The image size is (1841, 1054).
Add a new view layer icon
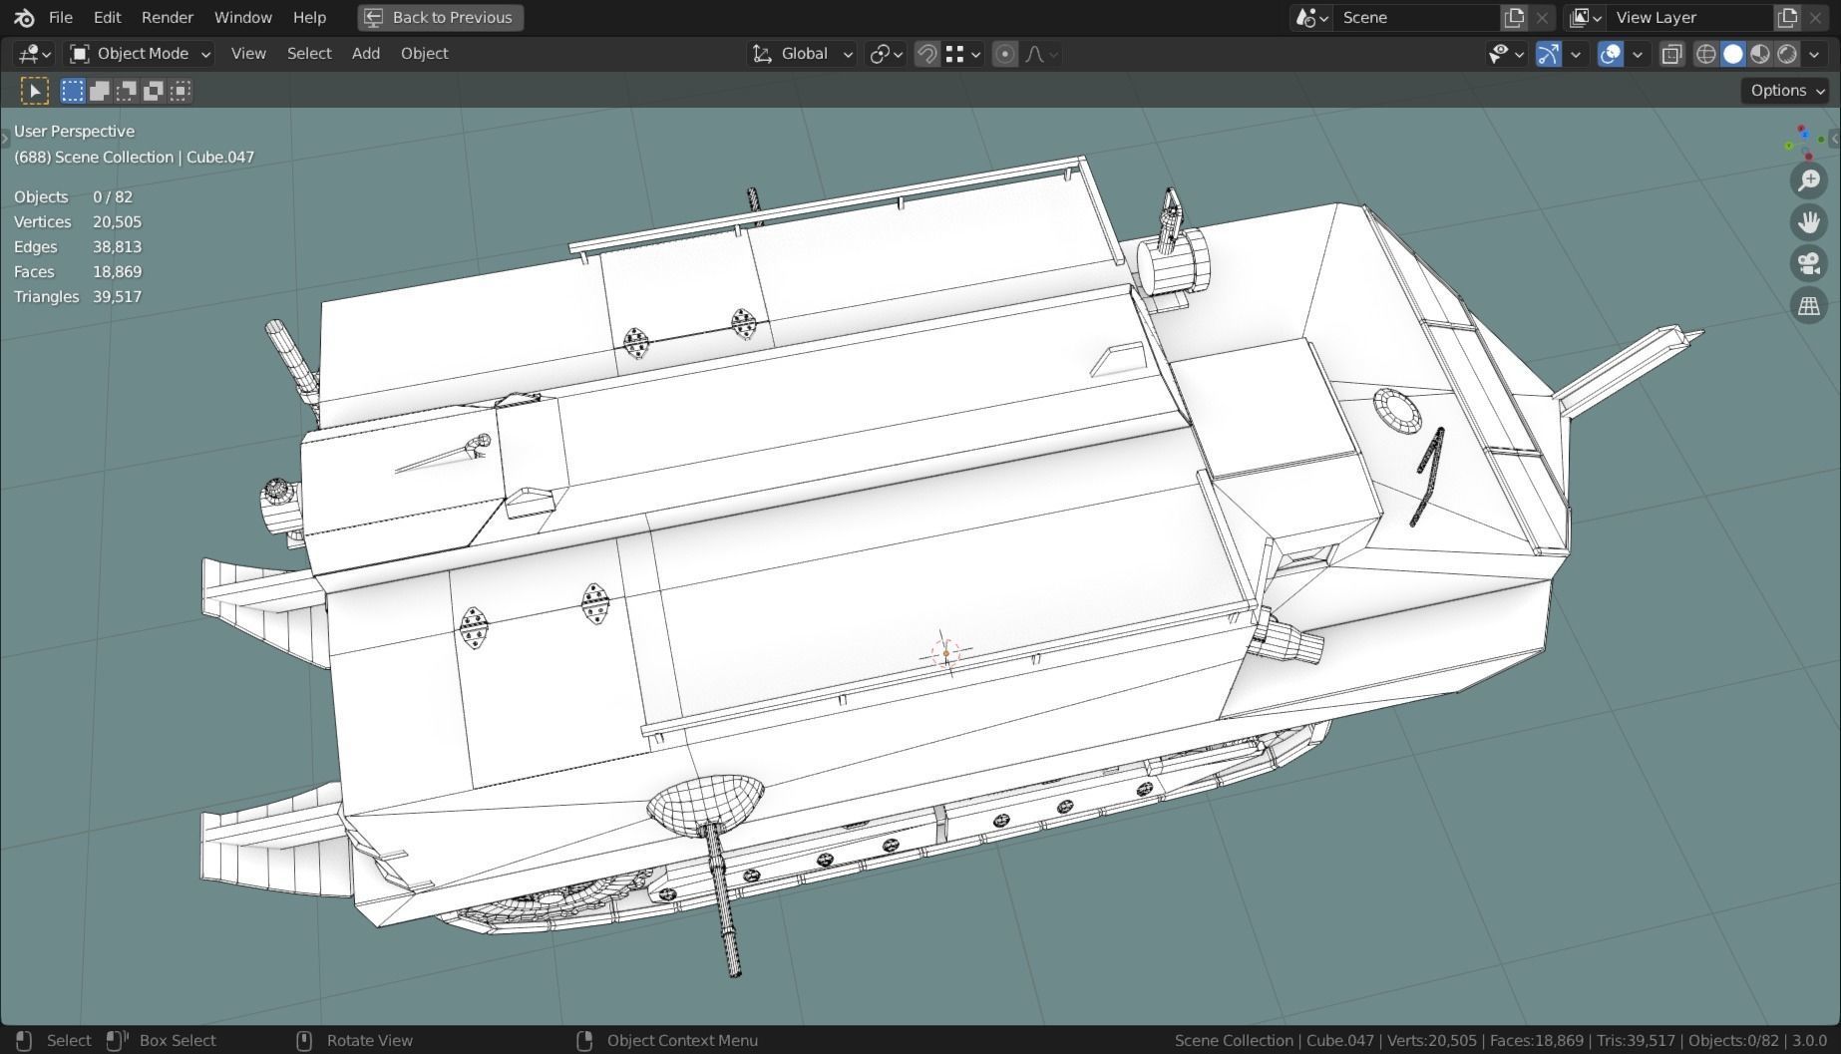click(x=1787, y=17)
